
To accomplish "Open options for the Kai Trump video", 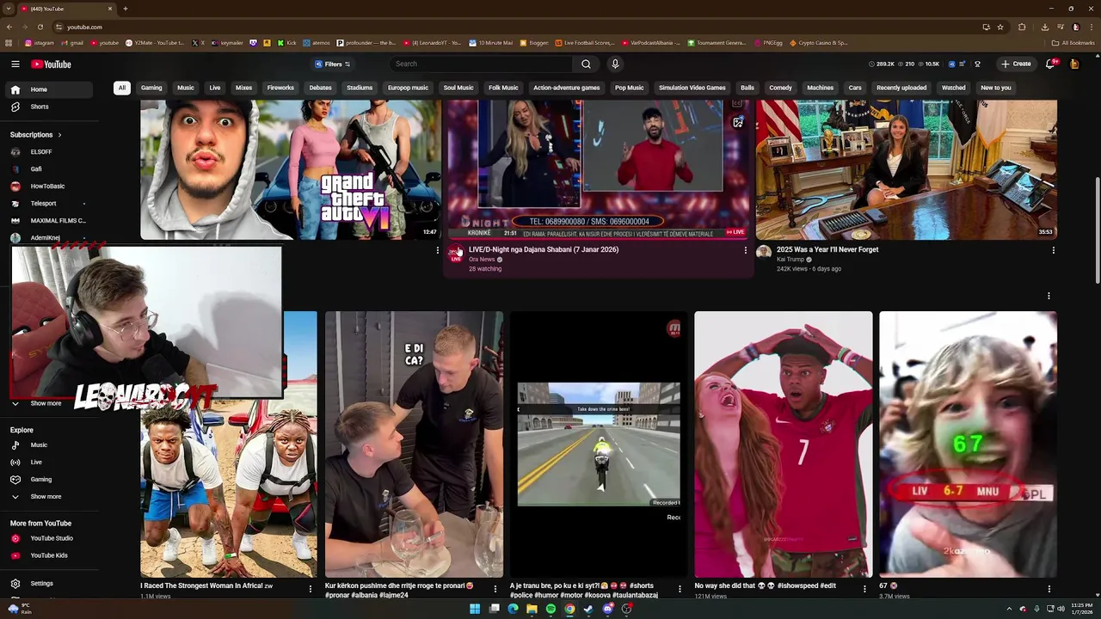I will (x=1053, y=250).
